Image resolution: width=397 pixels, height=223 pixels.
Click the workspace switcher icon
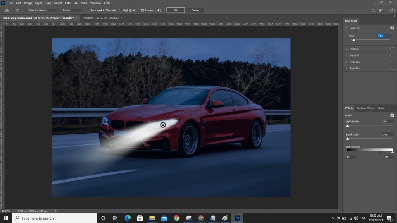(x=381, y=10)
